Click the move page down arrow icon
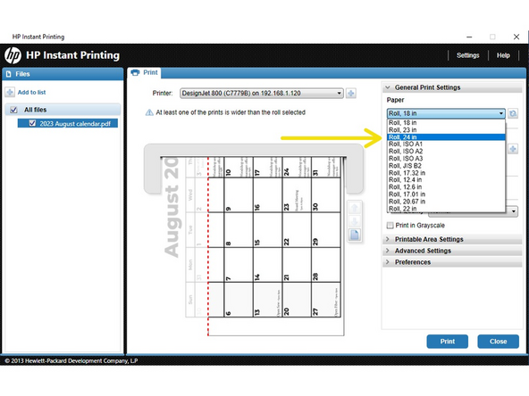Screen dimensions: 529x396 (x=354, y=221)
